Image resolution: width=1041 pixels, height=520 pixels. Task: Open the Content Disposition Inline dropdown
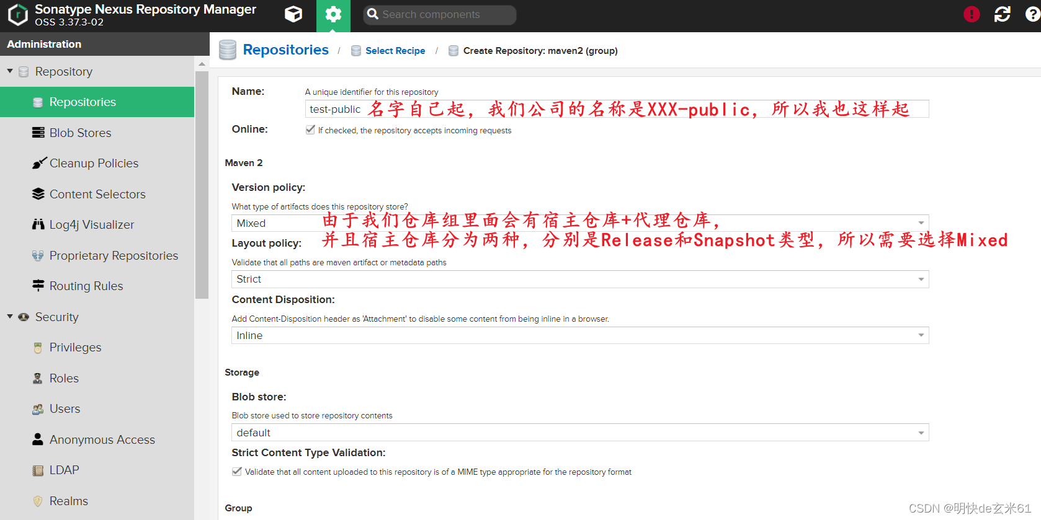580,335
